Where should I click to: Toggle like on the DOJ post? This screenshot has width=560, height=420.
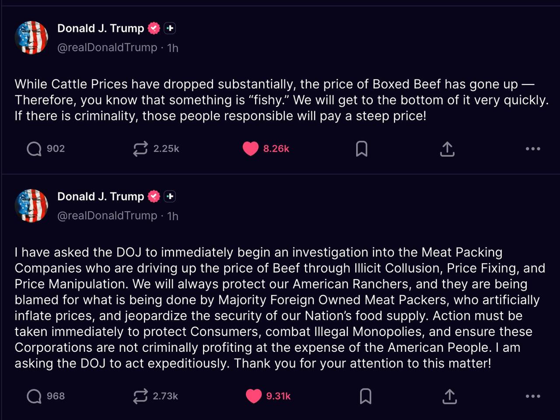click(x=254, y=396)
